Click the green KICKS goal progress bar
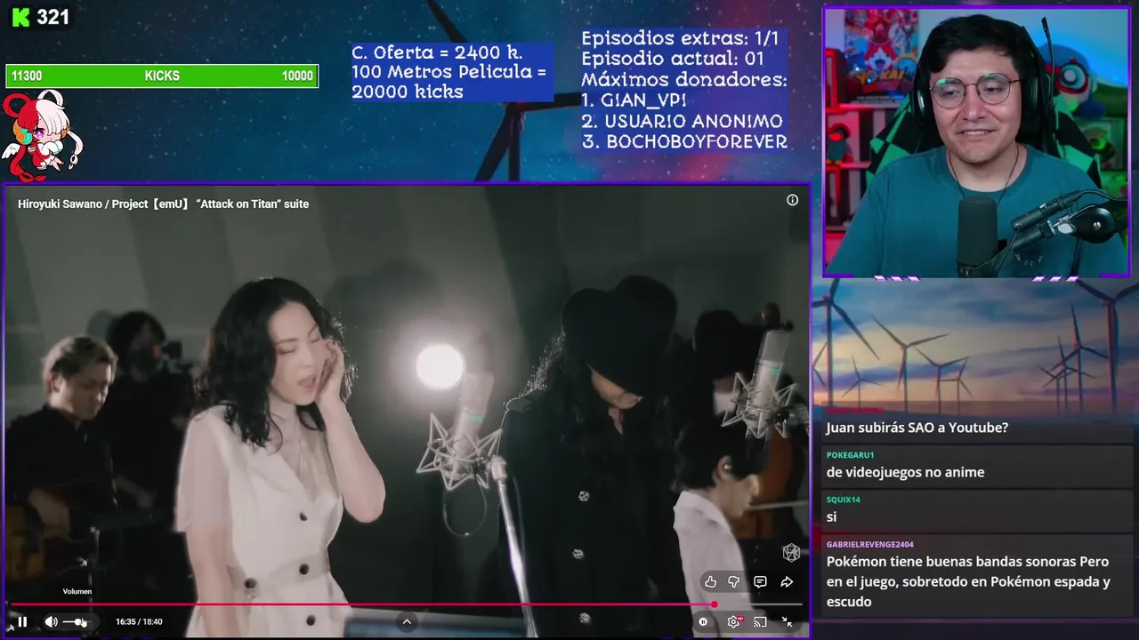1139x640 pixels. click(162, 76)
